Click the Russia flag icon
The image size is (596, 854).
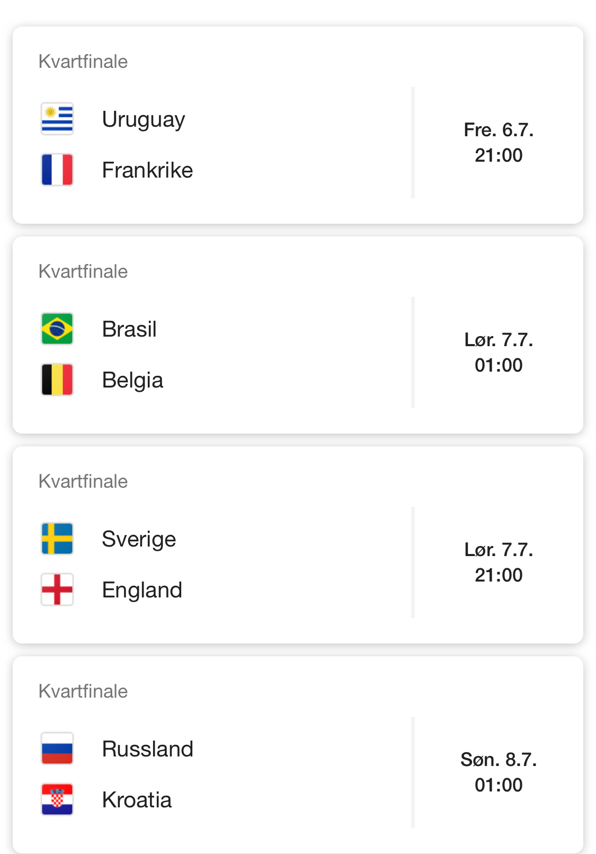(57, 749)
